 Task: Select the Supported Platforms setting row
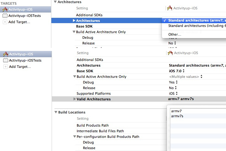[x=94, y=93]
